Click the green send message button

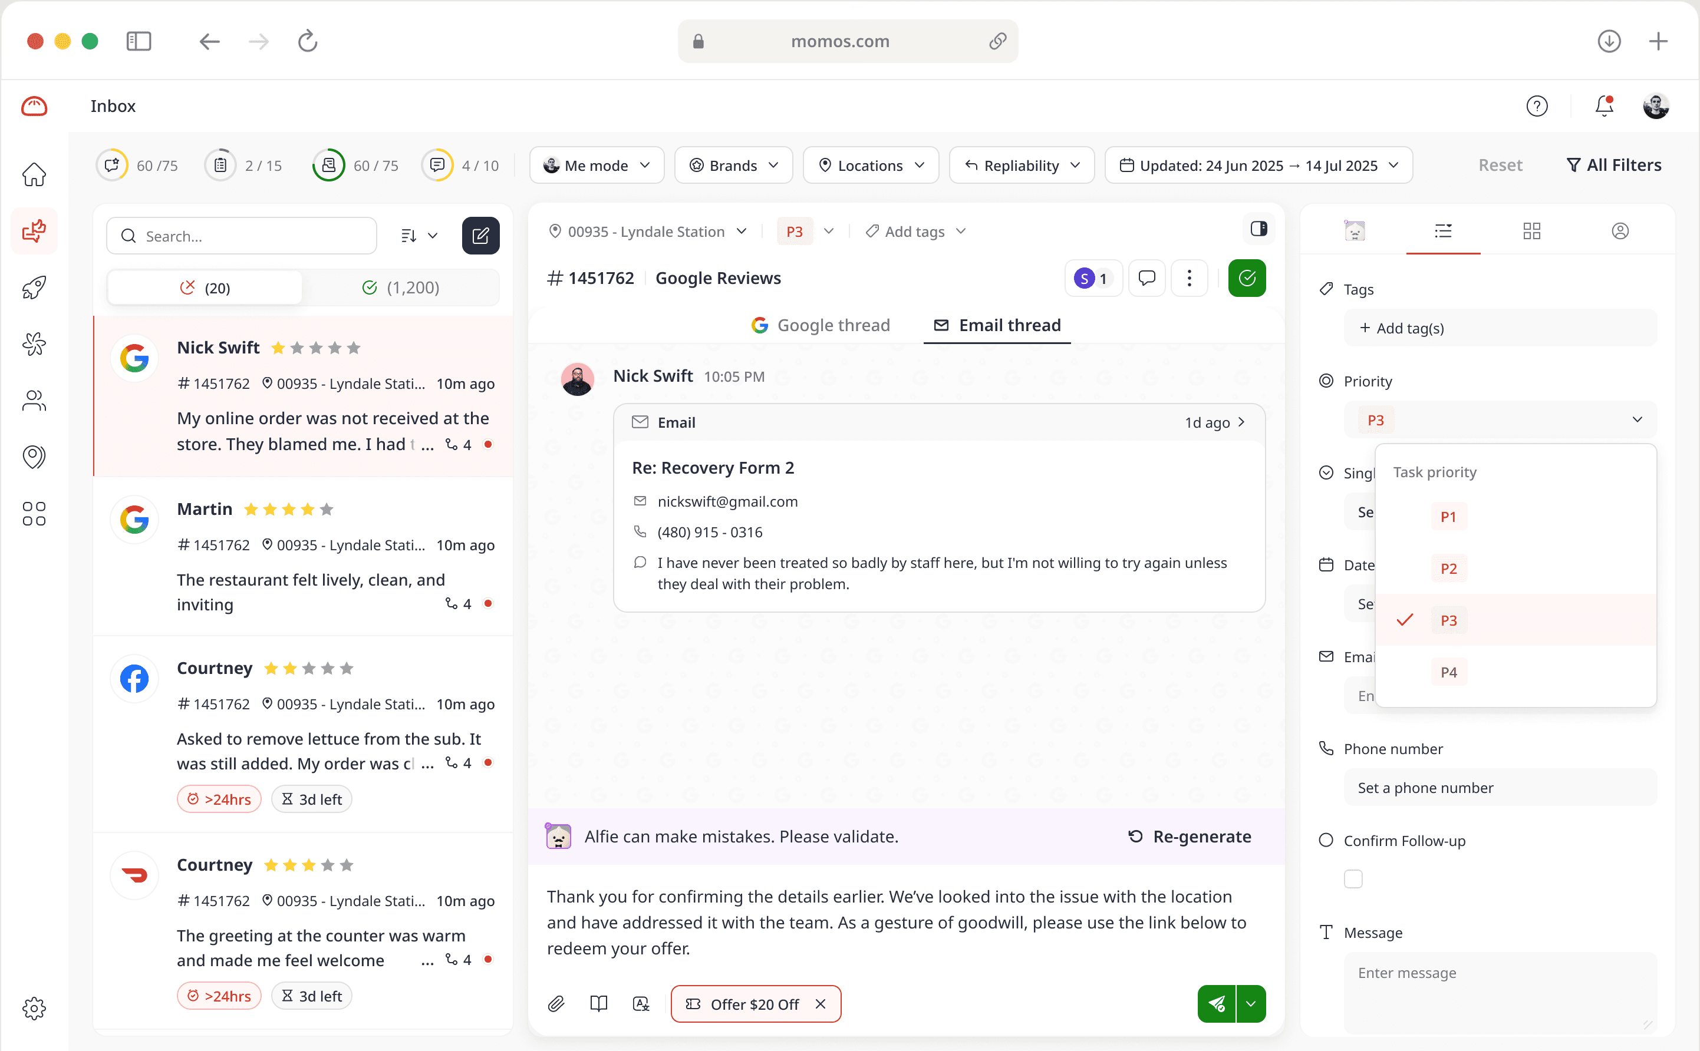point(1216,1004)
